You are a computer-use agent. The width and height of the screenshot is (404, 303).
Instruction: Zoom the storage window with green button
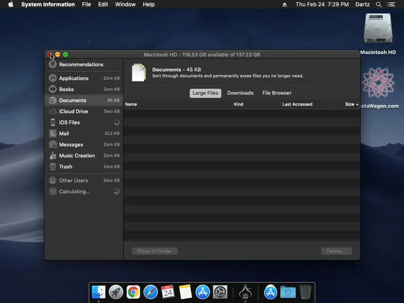coord(65,54)
